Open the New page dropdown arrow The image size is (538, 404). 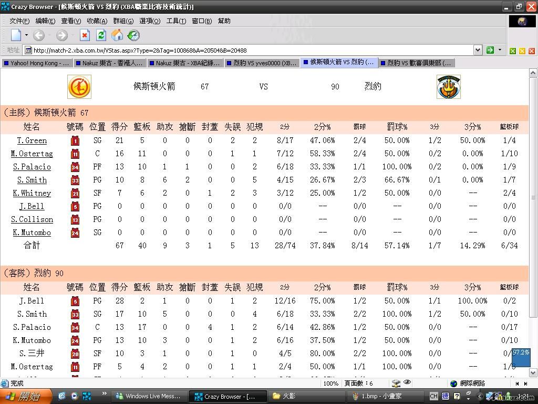coord(26,35)
